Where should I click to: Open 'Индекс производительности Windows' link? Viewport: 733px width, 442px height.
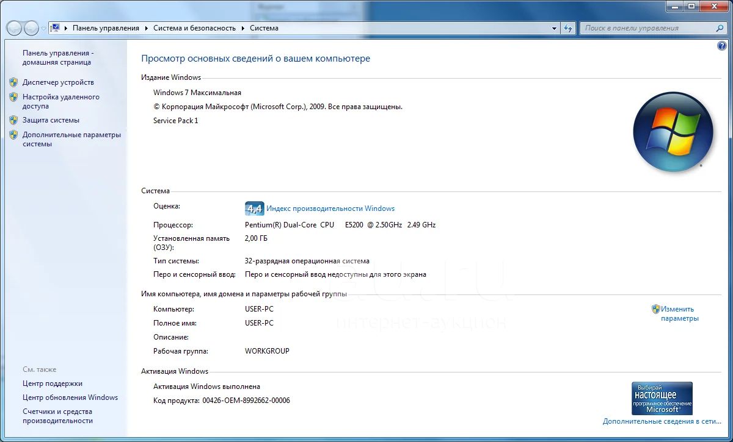(x=330, y=209)
